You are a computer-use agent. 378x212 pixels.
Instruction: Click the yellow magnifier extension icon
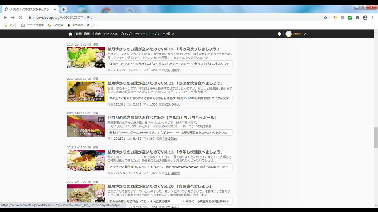click(335, 18)
